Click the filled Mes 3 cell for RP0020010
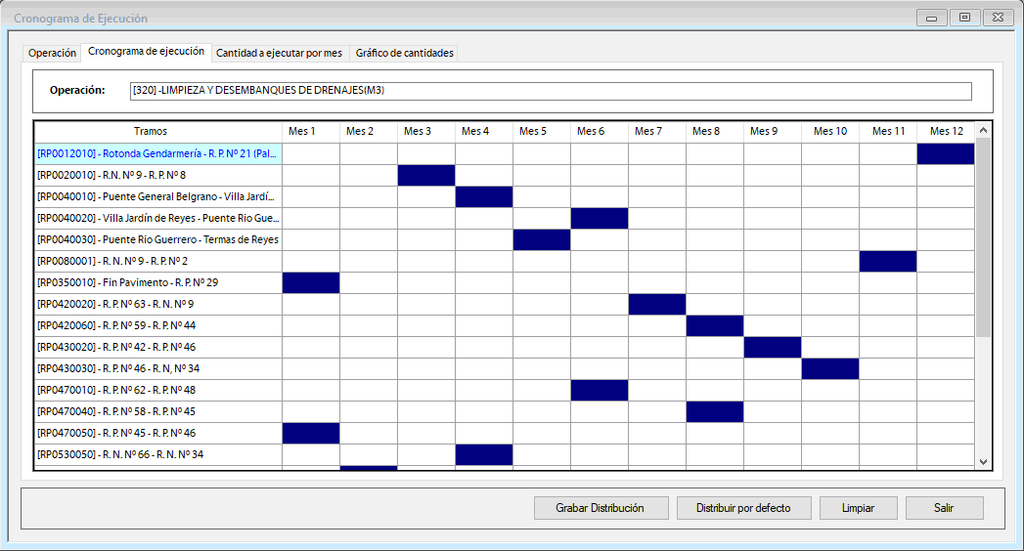 (425, 176)
